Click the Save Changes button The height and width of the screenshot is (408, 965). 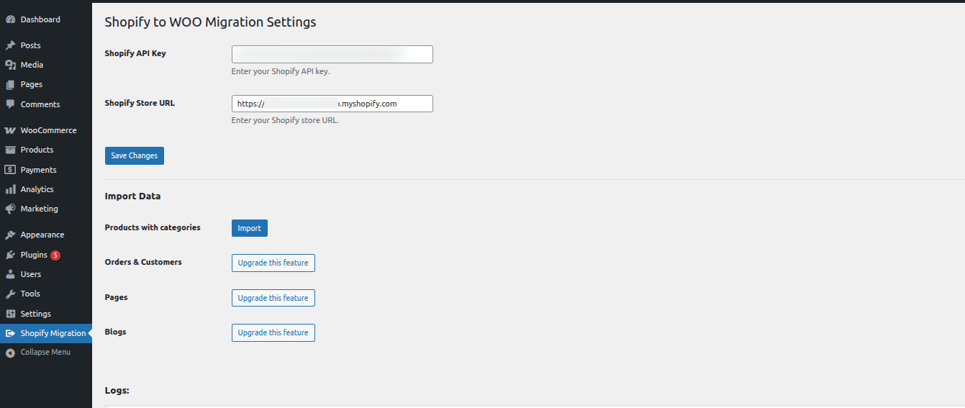pos(135,155)
